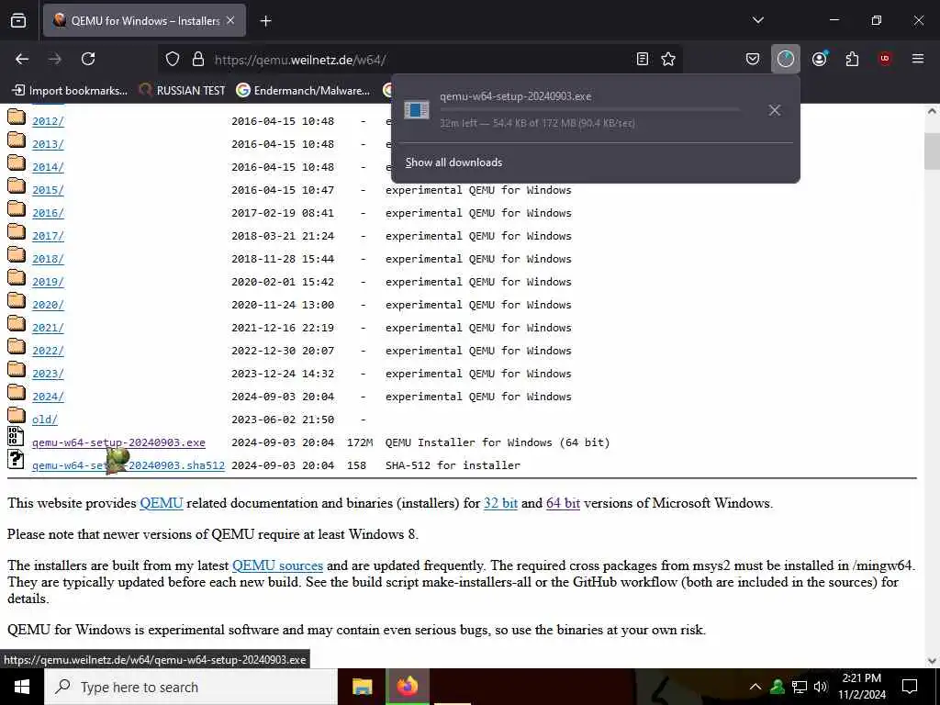This screenshot has height=705, width=940.
Task: Follow the QEMU sources link
Action: [277, 565]
